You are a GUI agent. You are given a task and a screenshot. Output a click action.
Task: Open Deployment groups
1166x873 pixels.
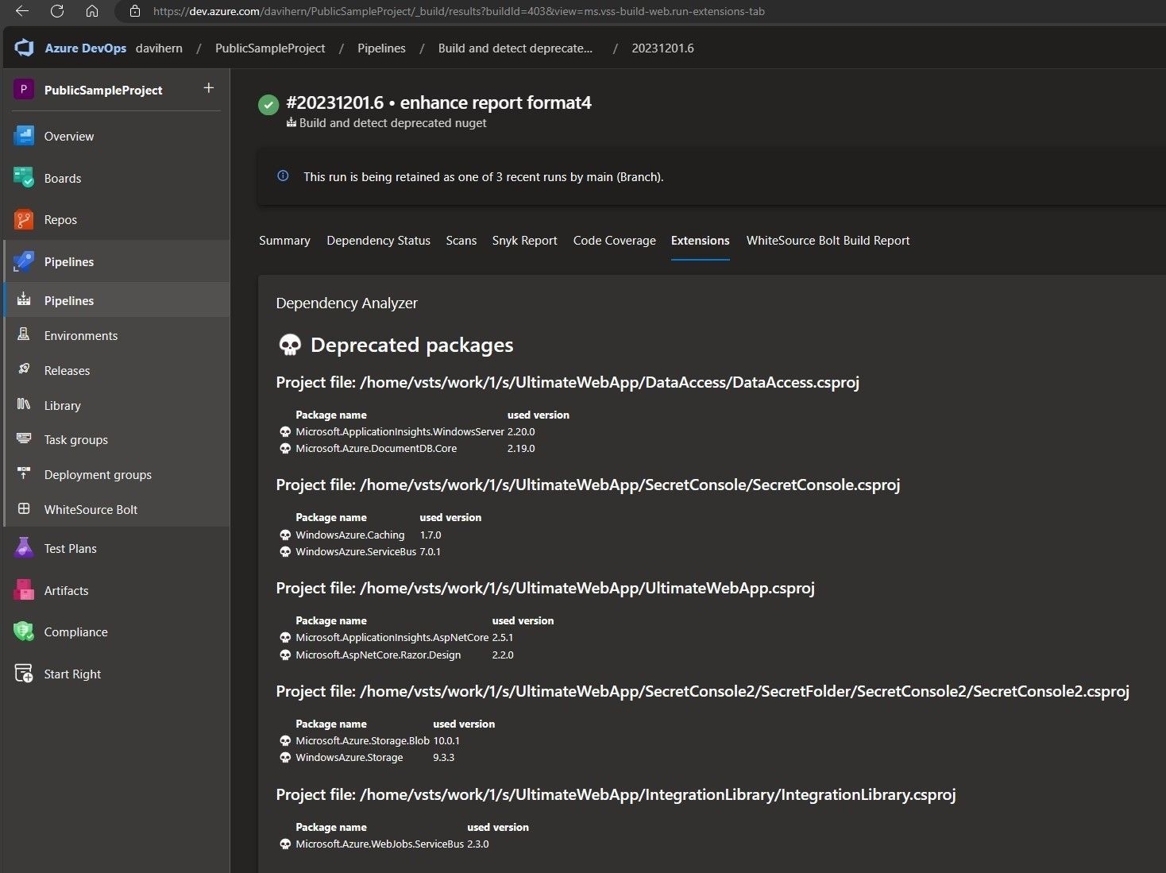tap(98, 474)
